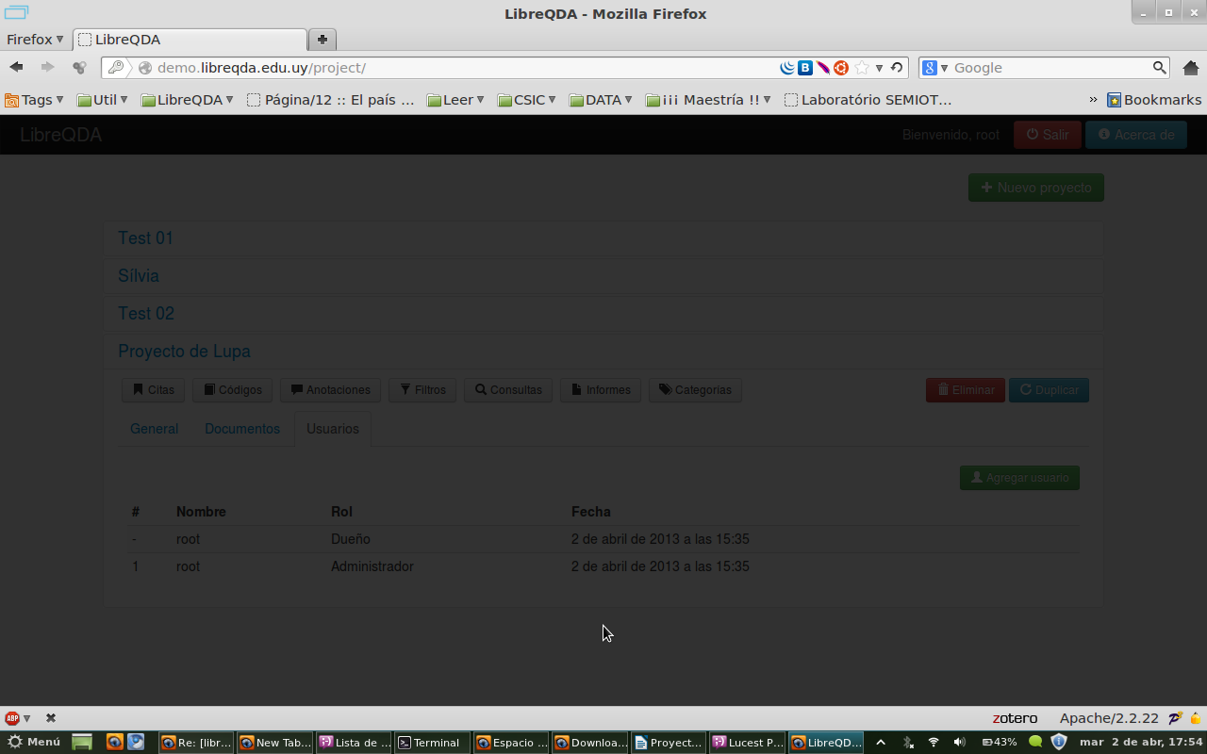Expand the CSIC bookmark folder
Image resolution: width=1207 pixels, height=754 pixels.
click(x=527, y=100)
